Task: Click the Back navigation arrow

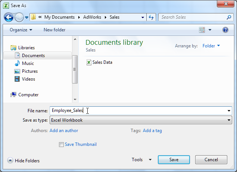Action: (x=9, y=17)
